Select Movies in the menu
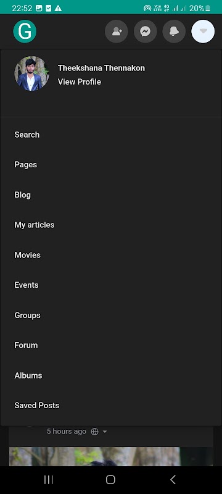The height and width of the screenshot is (494, 222). tap(27, 255)
